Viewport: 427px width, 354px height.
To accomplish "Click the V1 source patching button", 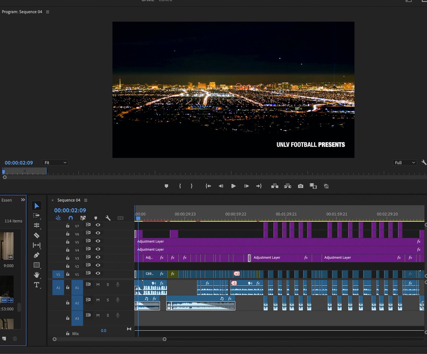I will (x=58, y=274).
